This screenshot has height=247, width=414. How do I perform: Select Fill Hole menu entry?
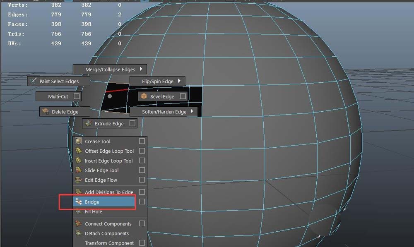coord(110,212)
